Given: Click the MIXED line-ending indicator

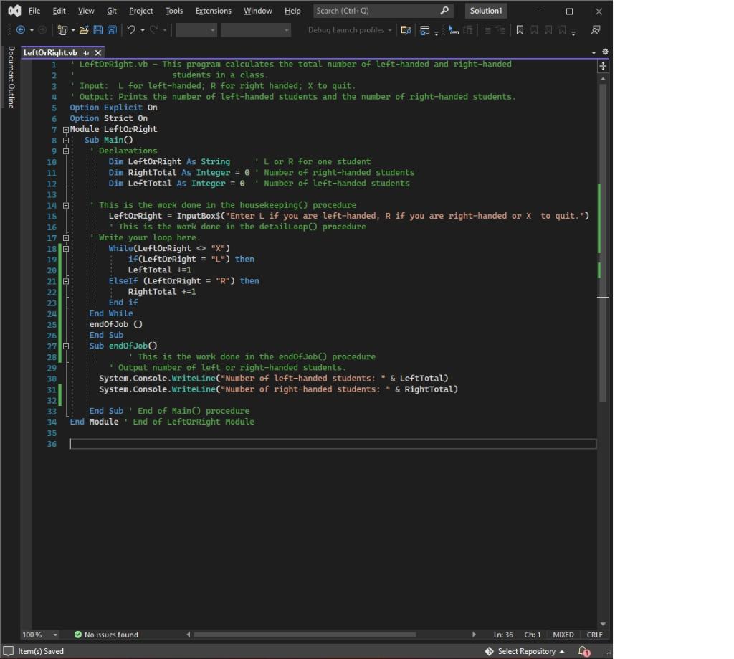Looking at the screenshot, I should pos(563,635).
